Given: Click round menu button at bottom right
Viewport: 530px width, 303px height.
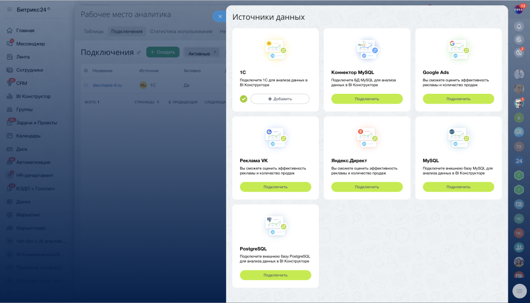Looking at the screenshot, I should tap(519, 291).
